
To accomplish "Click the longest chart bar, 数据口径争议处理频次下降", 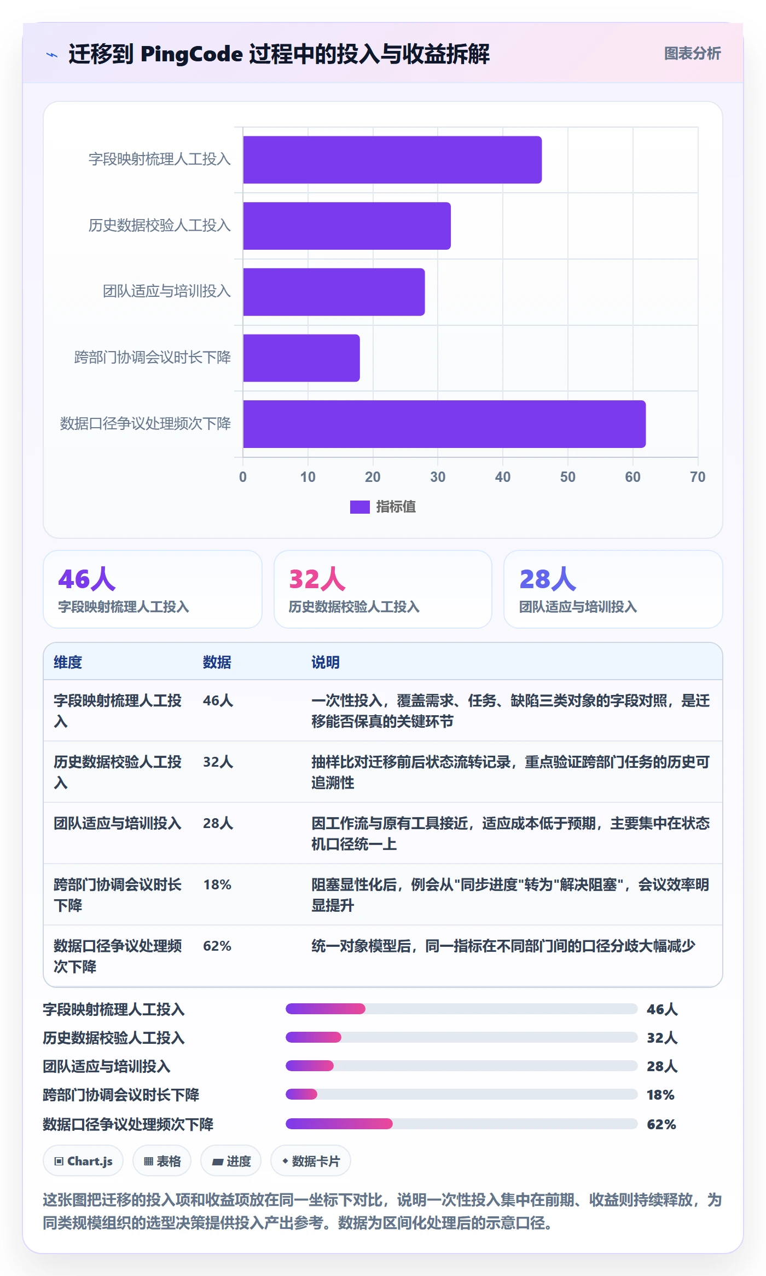I will click(444, 424).
